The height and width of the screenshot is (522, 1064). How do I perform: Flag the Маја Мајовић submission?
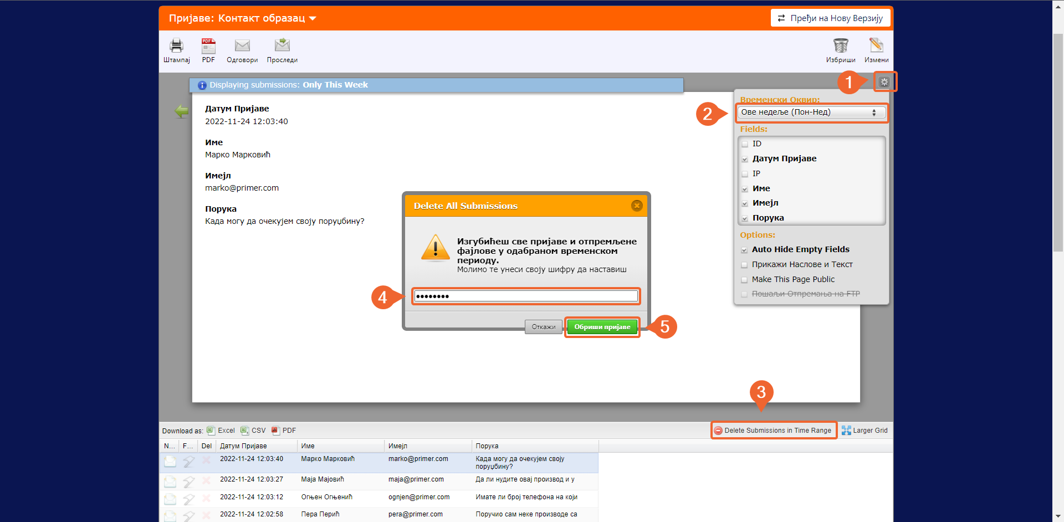188,482
